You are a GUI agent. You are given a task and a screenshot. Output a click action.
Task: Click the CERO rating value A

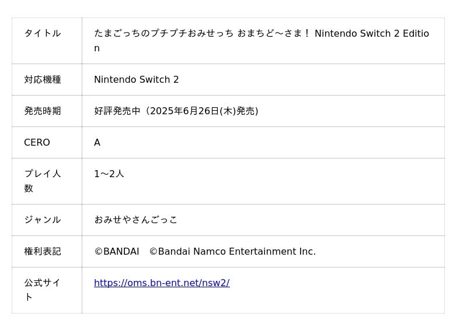(97, 143)
